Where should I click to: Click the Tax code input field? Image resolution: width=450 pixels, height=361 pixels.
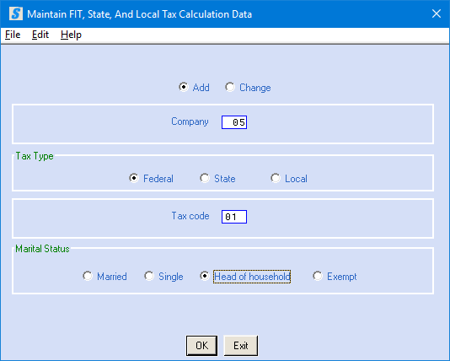pos(234,217)
